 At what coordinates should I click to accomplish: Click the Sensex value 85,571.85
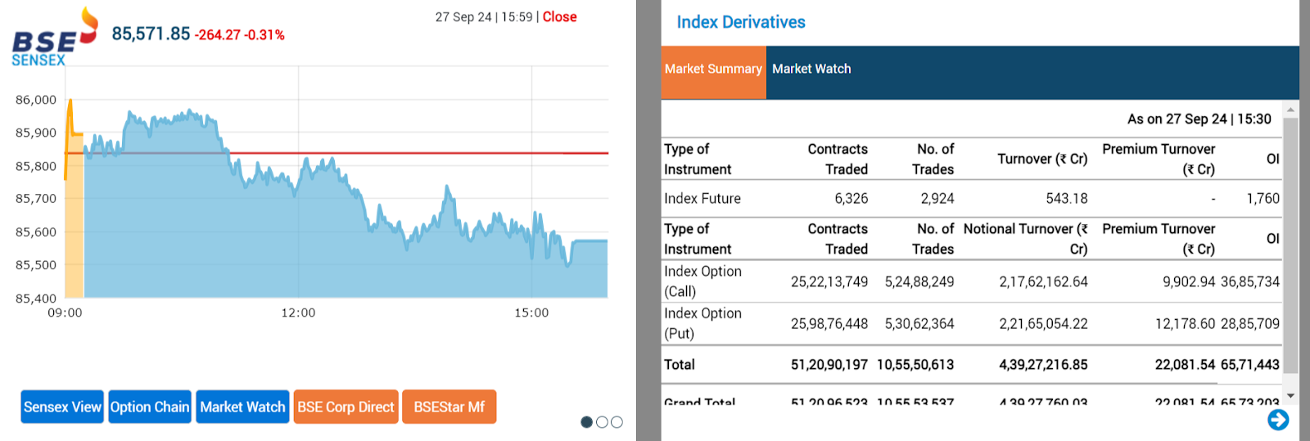[151, 34]
